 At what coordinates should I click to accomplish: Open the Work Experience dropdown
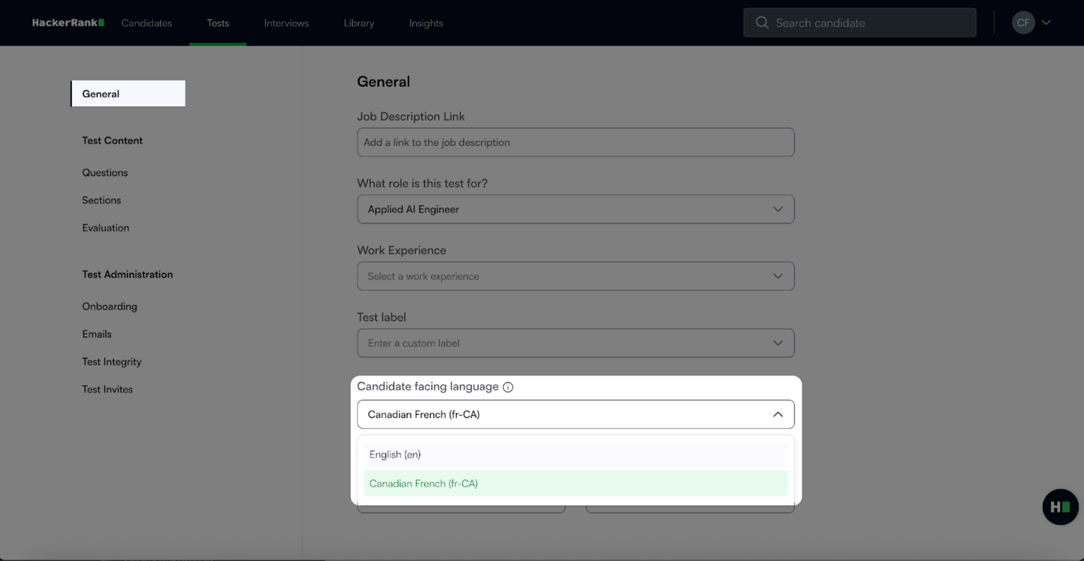pos(575,276)
